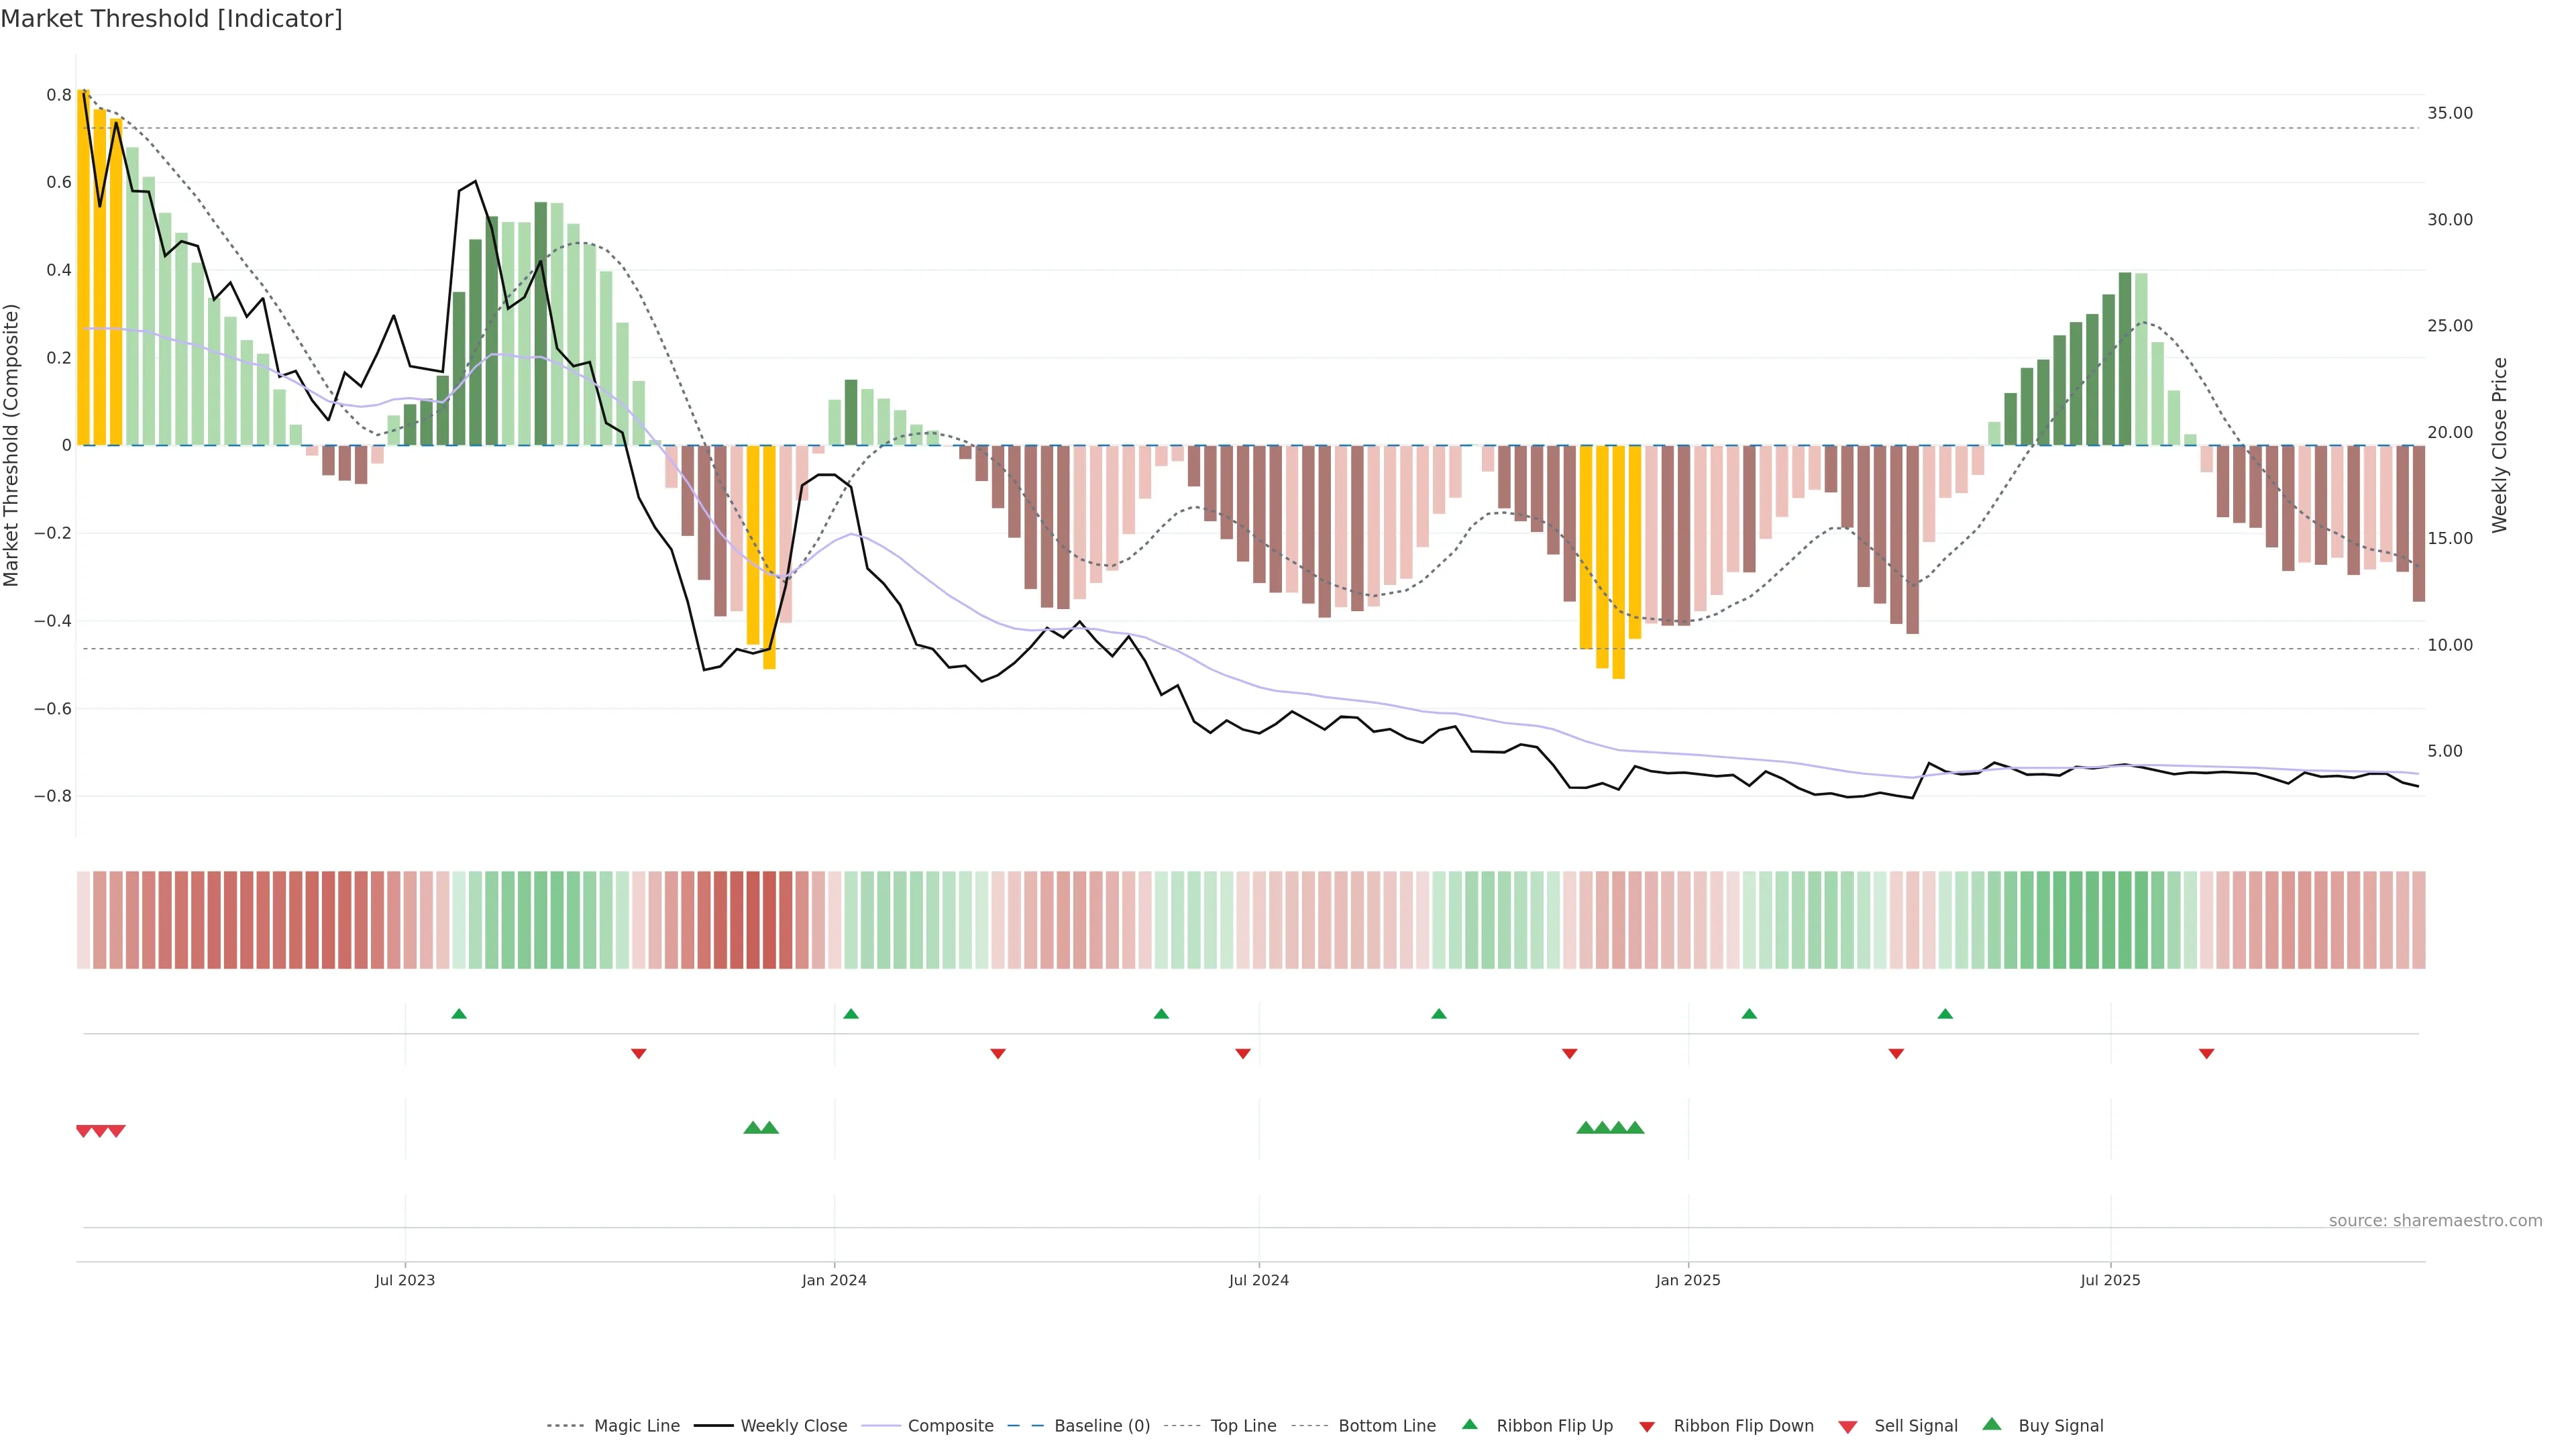Click the Jul 2025 x-axis label
The image size is (2576, 1449).
(x=2110, y=1280)
